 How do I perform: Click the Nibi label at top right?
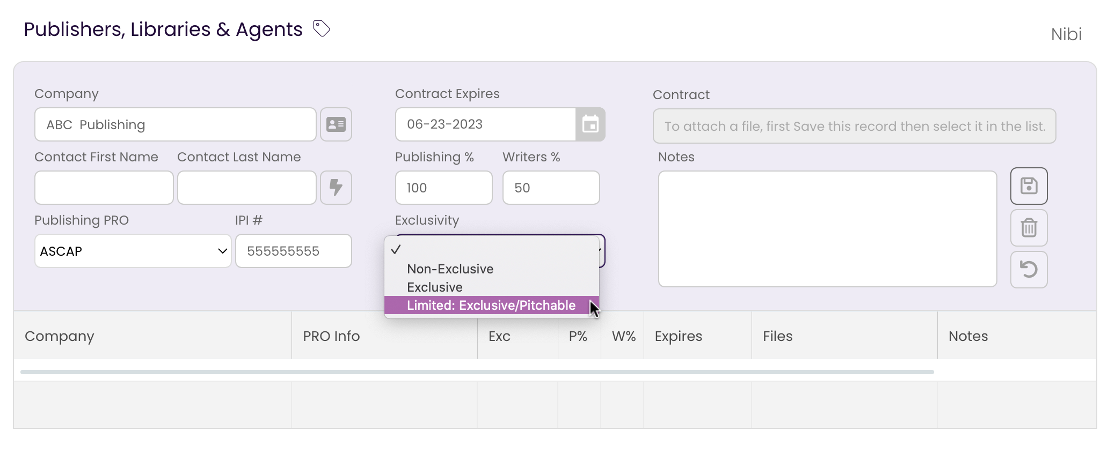1066,34
